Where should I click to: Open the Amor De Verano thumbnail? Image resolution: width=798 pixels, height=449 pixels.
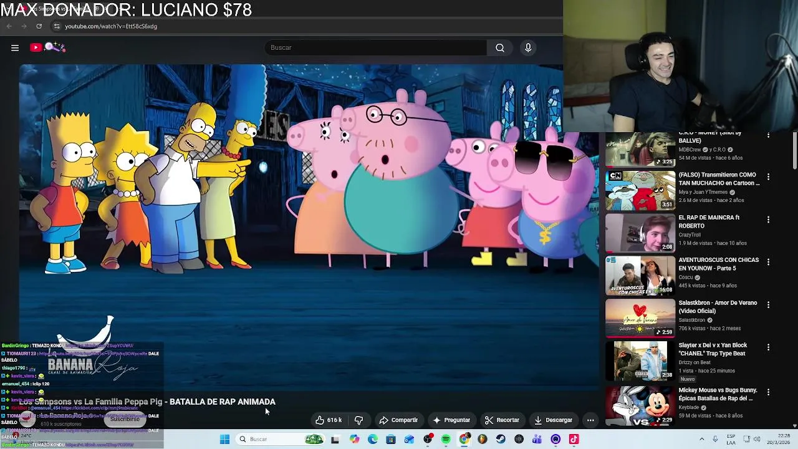640,318
